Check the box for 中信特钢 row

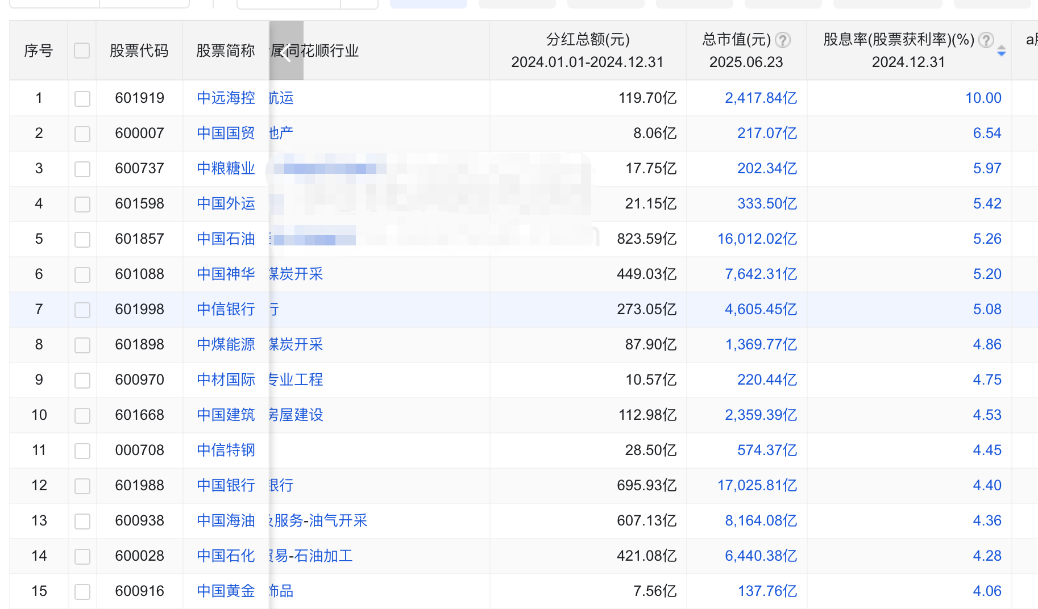click(82, 451)
